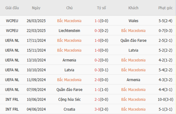This screenshot has width=176, height=114.
Task: Click the Giải đấu column header
Action: coord(12,8)
